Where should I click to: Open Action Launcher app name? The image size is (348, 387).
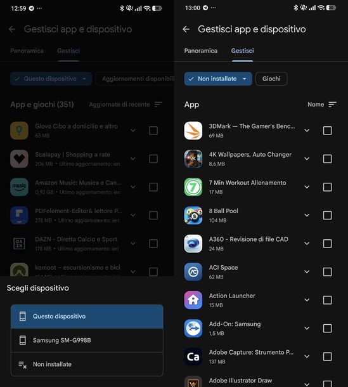pos(232,296)
